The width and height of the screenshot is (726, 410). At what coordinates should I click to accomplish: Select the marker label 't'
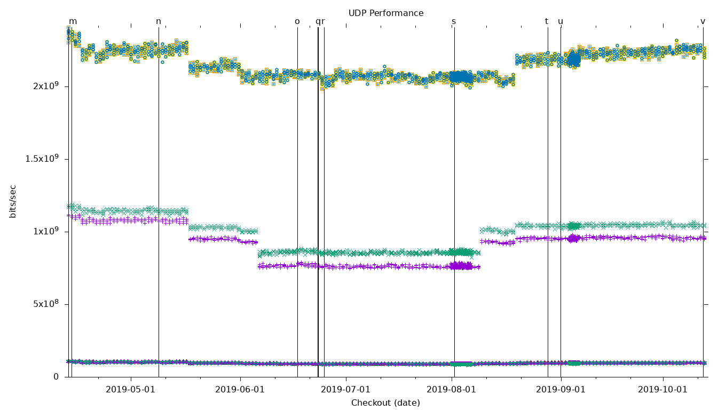547,21
